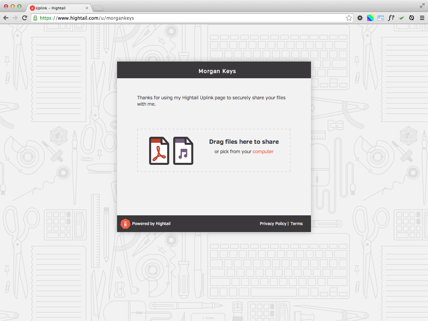The width and height of the screenshot is (428, 321).
Task: Click the address bar showing hightail.com URL
Action: pos(187,18)
